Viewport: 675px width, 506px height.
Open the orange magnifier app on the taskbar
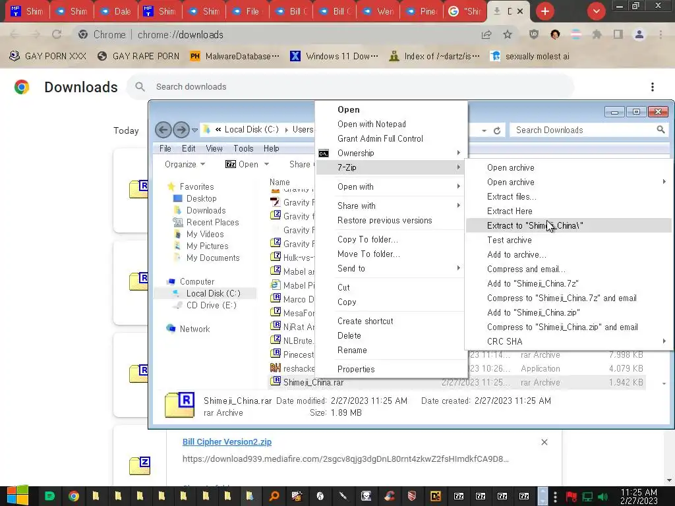(x=274, y=496)
